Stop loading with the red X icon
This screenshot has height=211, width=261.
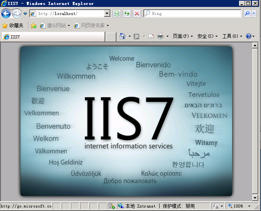[x=137, y=13]
